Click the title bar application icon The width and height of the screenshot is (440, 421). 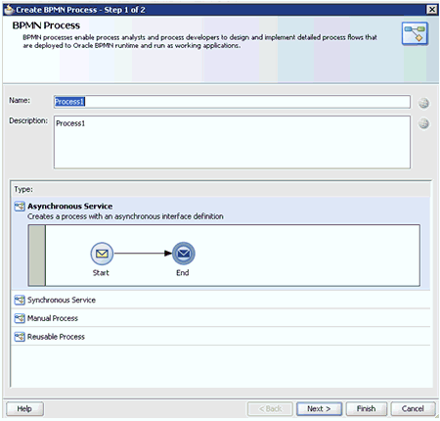[9, 10]
